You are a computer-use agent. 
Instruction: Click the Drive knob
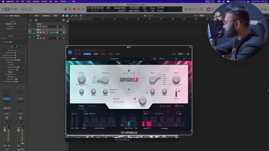(176, 79)
